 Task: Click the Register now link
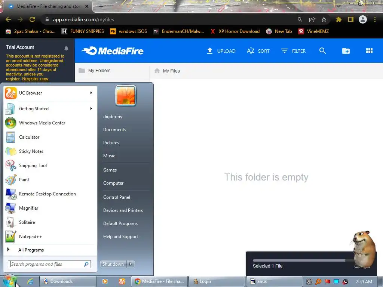tap(36, 78)
